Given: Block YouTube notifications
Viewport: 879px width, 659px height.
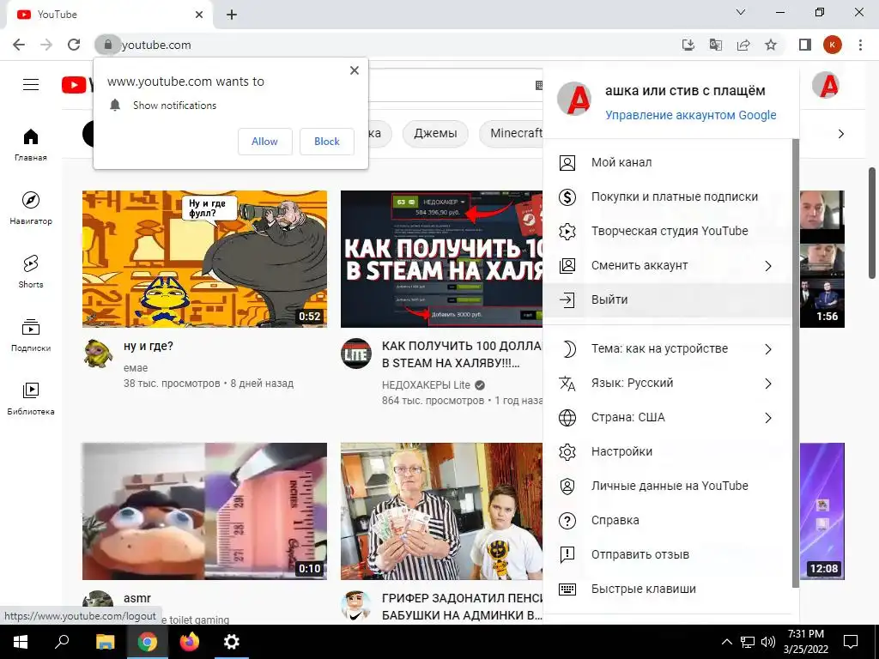Looking at the screenshot, I should coord(327,142).
